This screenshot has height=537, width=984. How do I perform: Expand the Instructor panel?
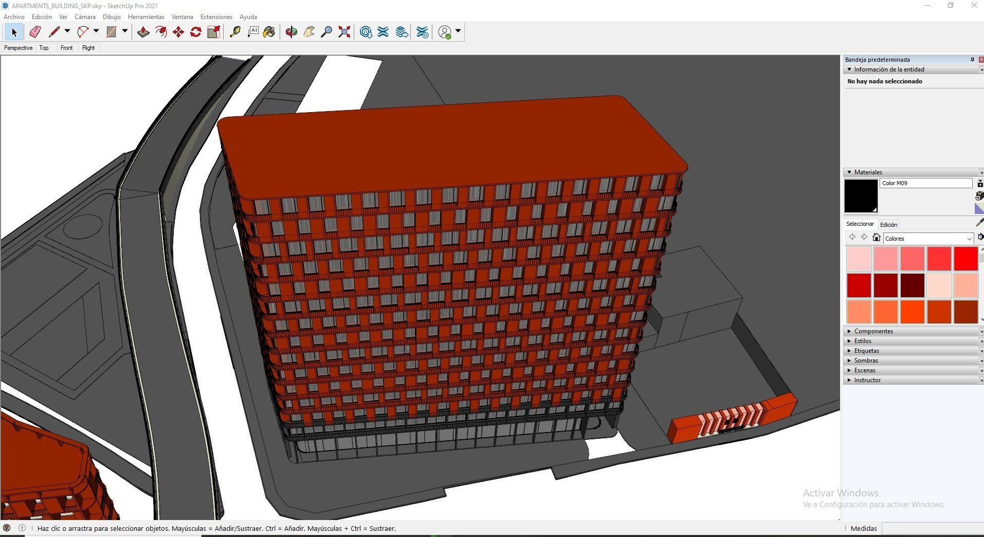point(849,380)
